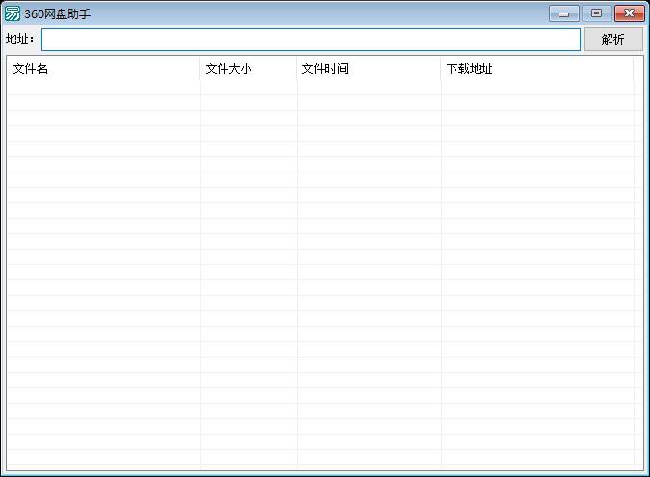Close the 360网盘助手 window
The image size is (650, 477).
630,13
